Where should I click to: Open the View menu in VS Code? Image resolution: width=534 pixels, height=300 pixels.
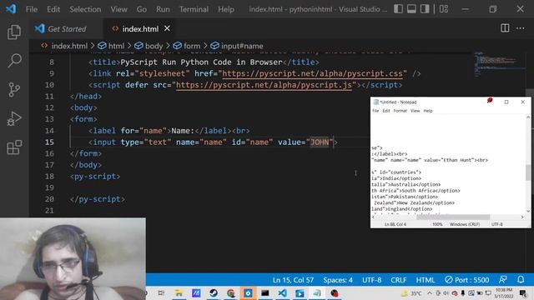click(x=118, y=9)
